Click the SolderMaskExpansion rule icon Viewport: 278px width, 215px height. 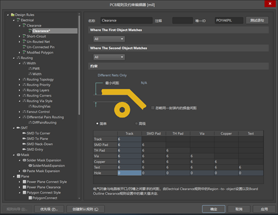pos(30,165)
